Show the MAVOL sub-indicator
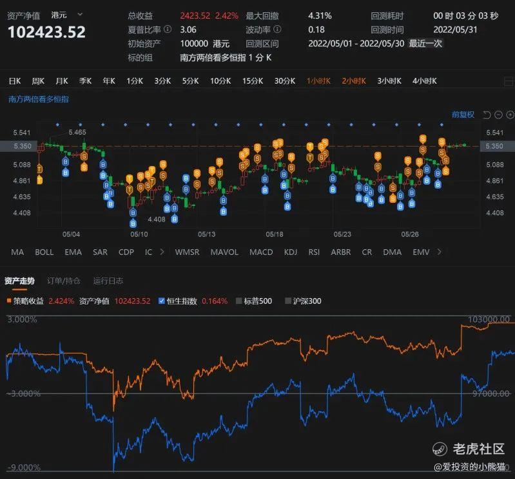The image size is (515, 479). coord(224,252)
